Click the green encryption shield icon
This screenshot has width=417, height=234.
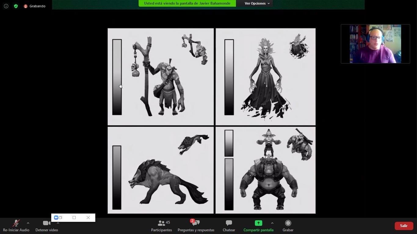(16, 6)
